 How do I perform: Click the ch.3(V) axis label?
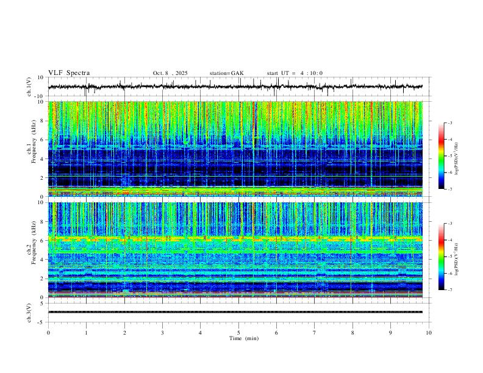pyautogui.click(x=29, y=313)
